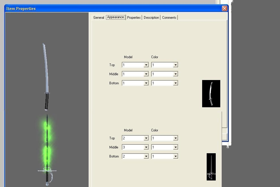This screenshot has width=280, height=187.
Task: Click the katana 3D model preview
Action: [x=46, y=77]
